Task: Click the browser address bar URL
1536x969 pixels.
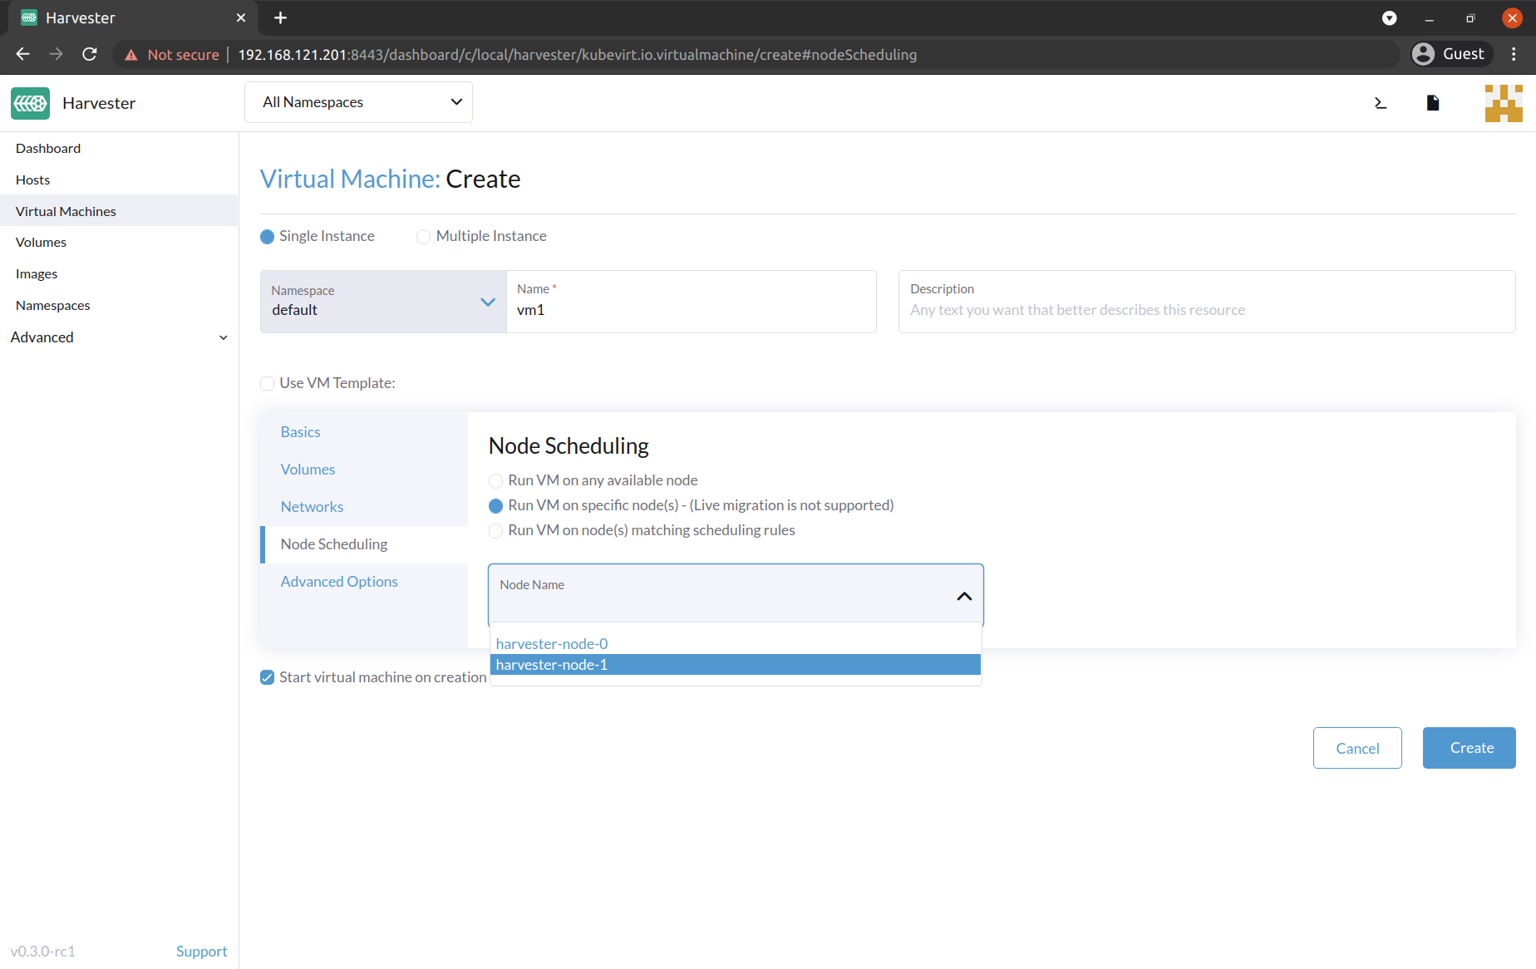Action: point(578,54)
